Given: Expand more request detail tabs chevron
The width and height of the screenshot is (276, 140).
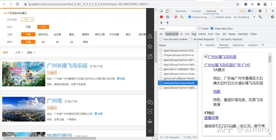Looking at the screenshot, I should coord(263,45).
